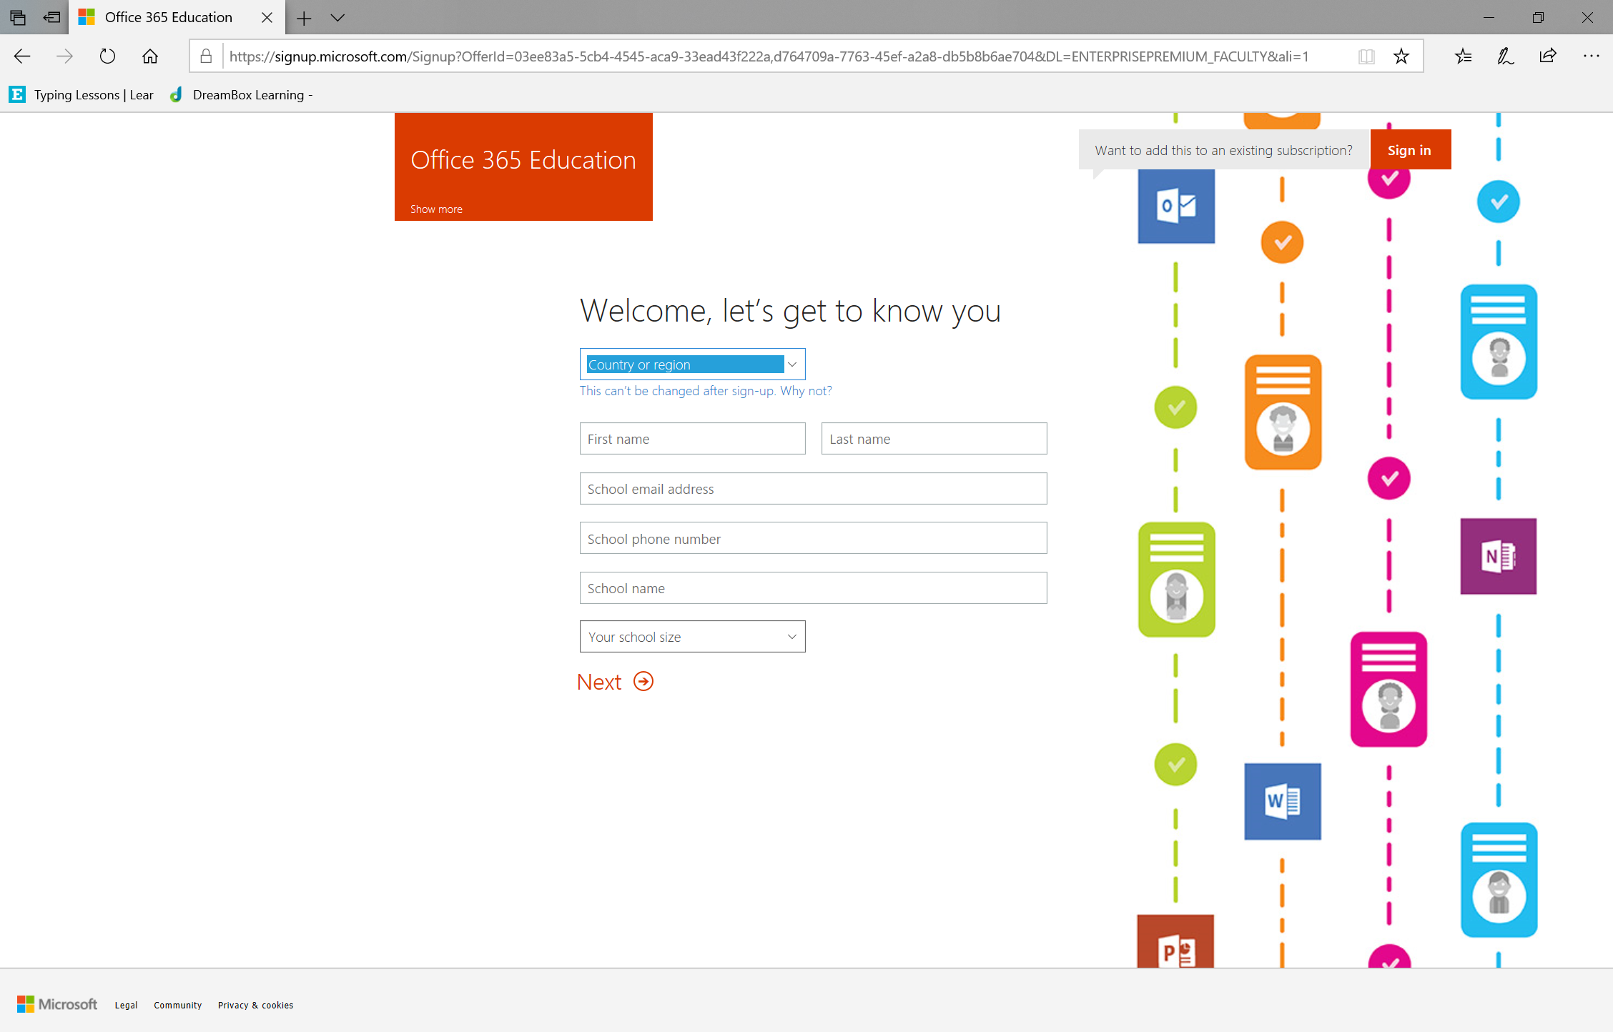Click the Country or region dropdown arrow
1613x1032 pixels.
[x=794, y=363]
